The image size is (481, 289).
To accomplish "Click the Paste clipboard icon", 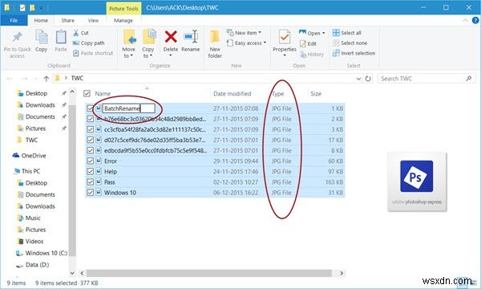I will [61, 38].
